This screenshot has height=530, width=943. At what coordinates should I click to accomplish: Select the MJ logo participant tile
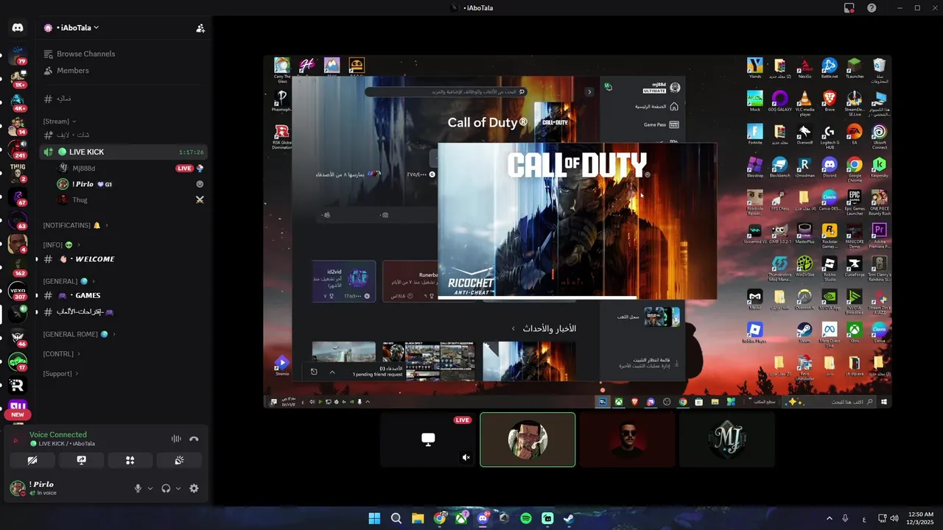[x=726, y=439]
